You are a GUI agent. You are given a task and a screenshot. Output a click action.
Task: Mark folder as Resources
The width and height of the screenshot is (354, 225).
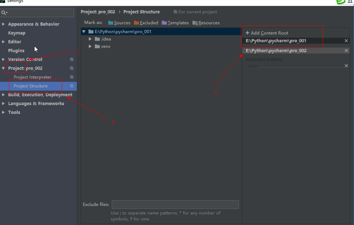[x=206, y=23]
